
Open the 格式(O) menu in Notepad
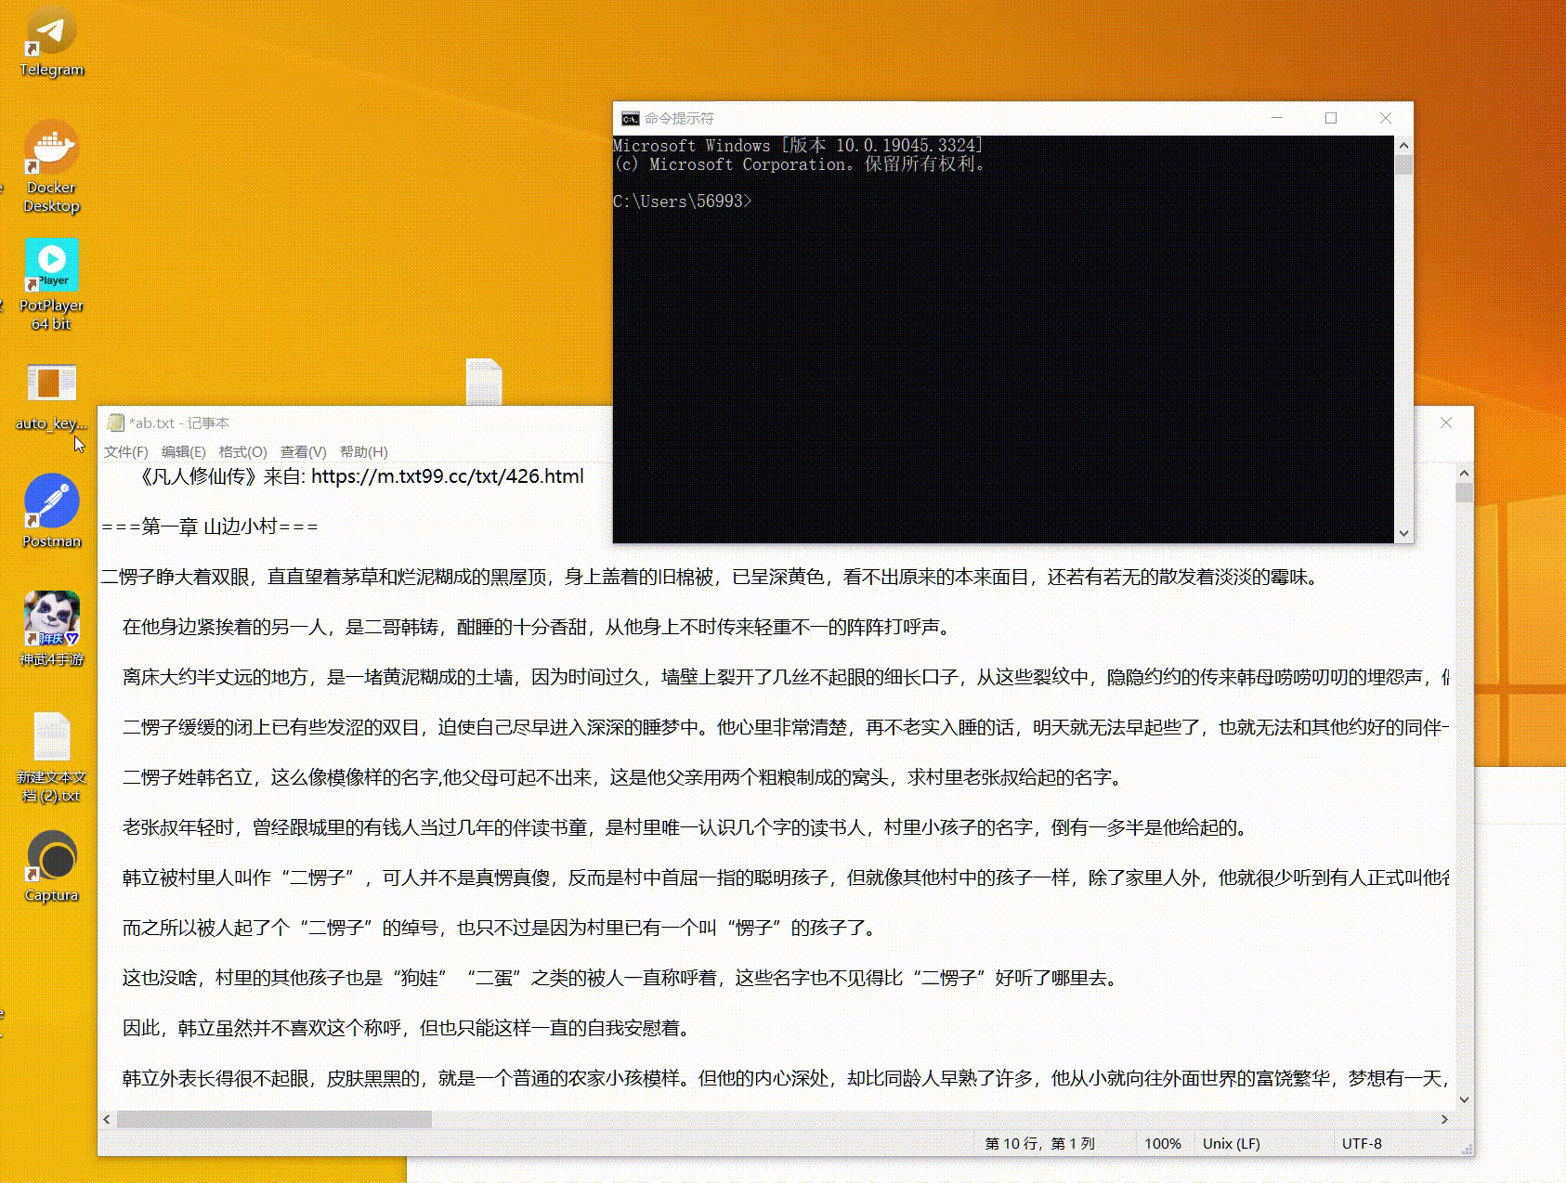242,451
